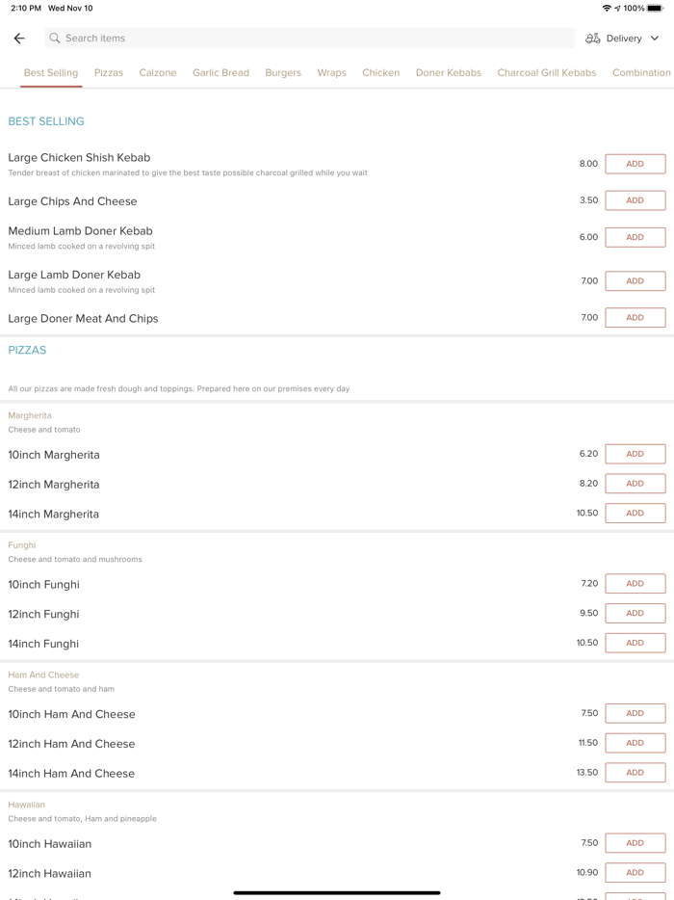Open the Calzone tab

pyautogui.click(x=158, y=72)
